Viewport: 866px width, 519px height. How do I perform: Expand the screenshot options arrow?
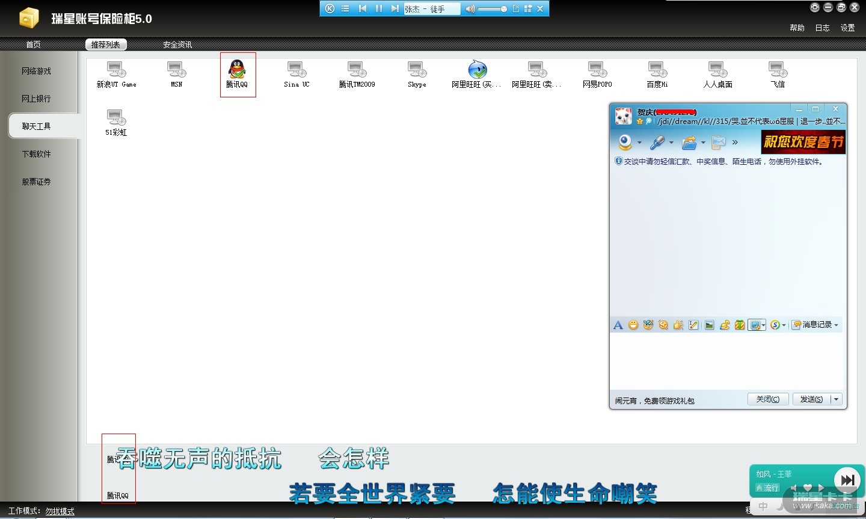pyautogui.click(x=763, y=325)
